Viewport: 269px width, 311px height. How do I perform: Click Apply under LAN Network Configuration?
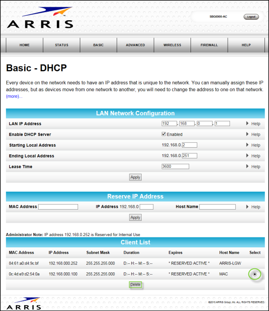point(135,177)
